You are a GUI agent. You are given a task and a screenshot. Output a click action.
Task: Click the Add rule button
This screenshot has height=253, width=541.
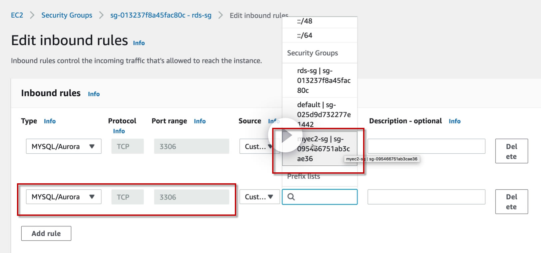pyautogui.click(x=46, y=233)
